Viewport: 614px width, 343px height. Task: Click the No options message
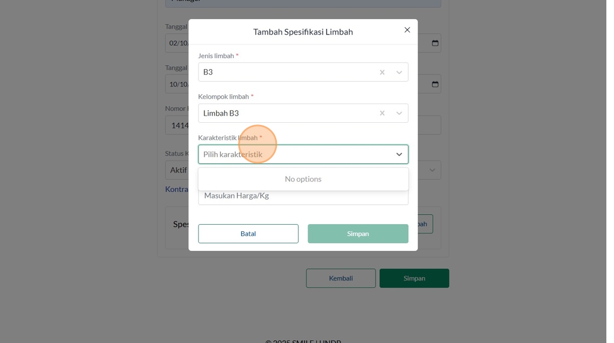[x=303, y=179]
